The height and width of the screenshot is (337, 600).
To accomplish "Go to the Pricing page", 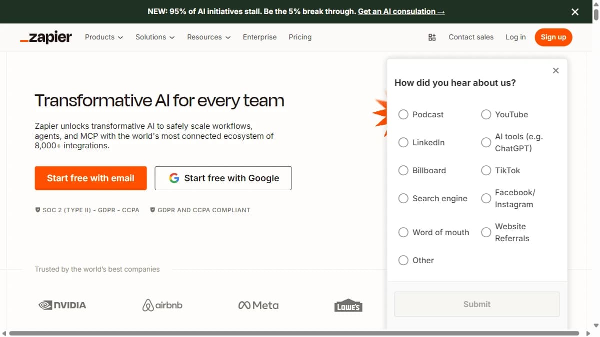I will click(x=300, y=37).
